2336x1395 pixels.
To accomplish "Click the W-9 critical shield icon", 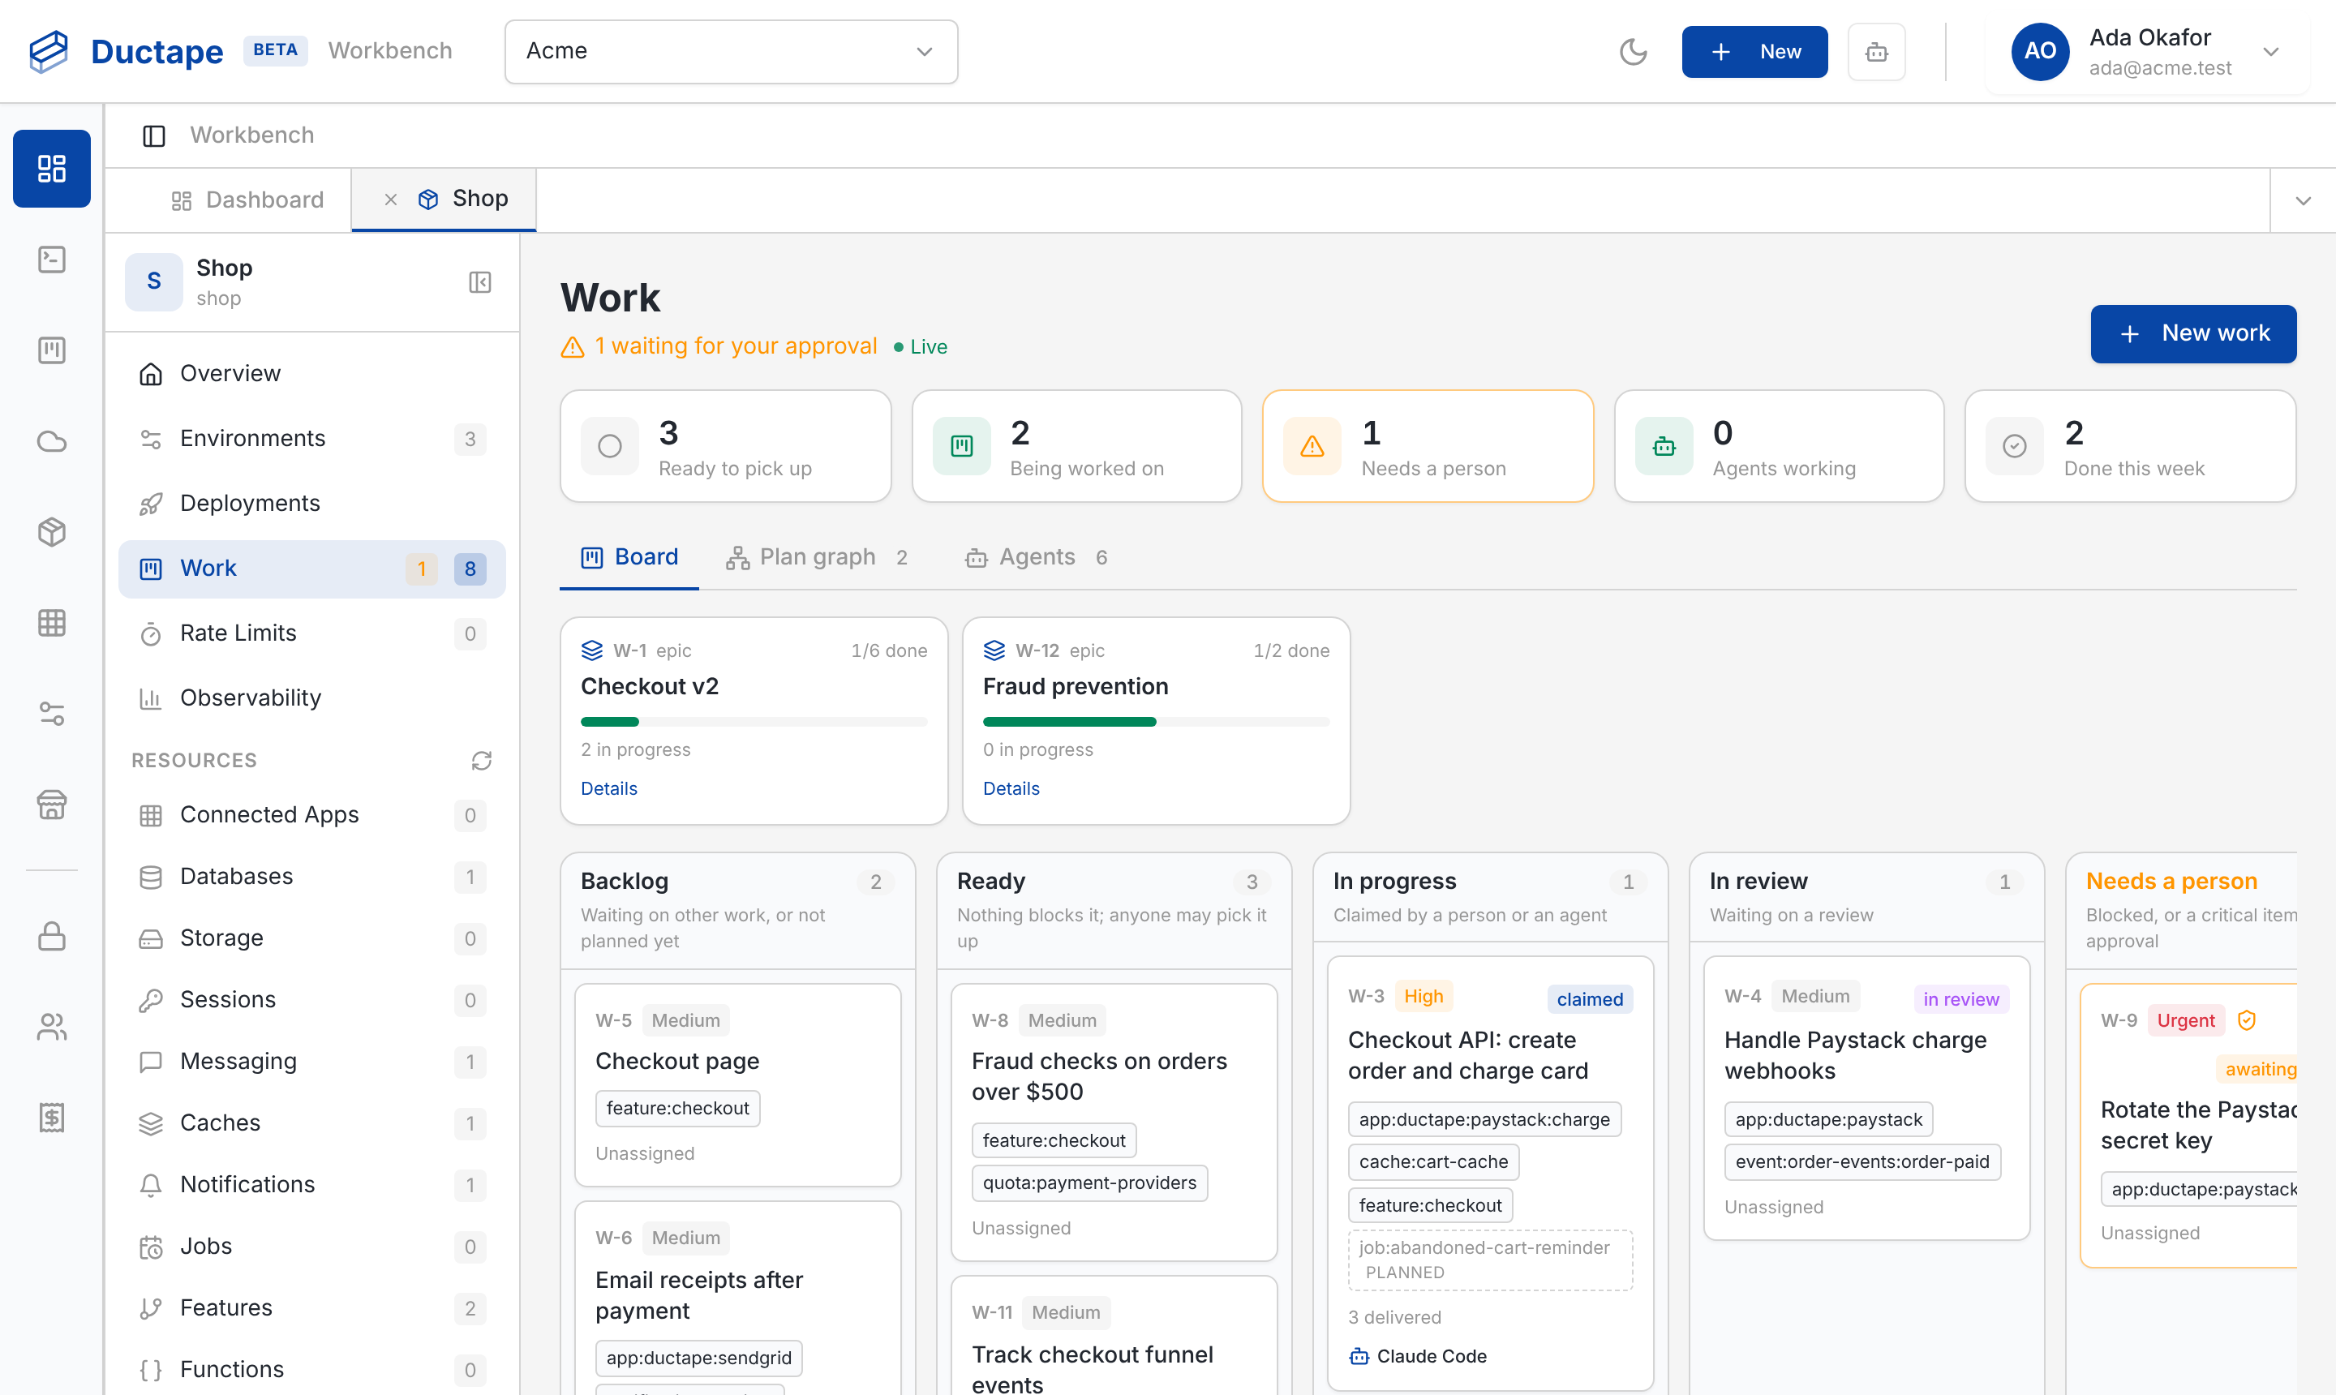I will coord(2247,1021).
